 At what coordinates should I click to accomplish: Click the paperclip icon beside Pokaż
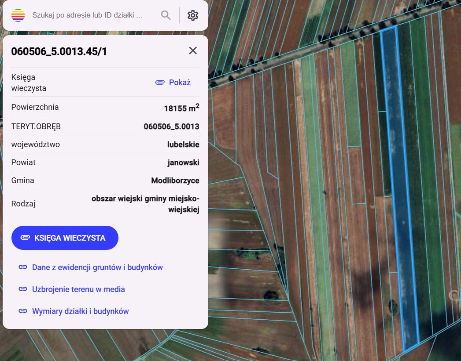[x=160, y=83]
